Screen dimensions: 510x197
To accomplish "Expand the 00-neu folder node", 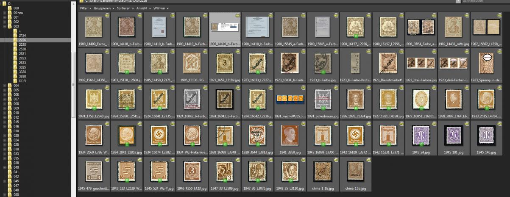I will 5,13.
